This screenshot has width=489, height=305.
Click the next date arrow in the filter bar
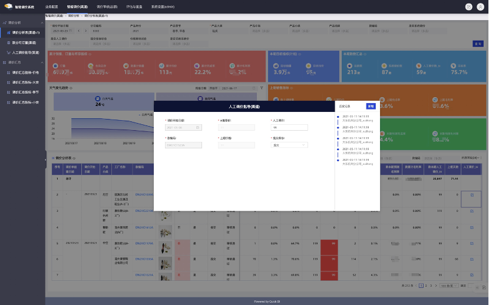tap(86, 31)
